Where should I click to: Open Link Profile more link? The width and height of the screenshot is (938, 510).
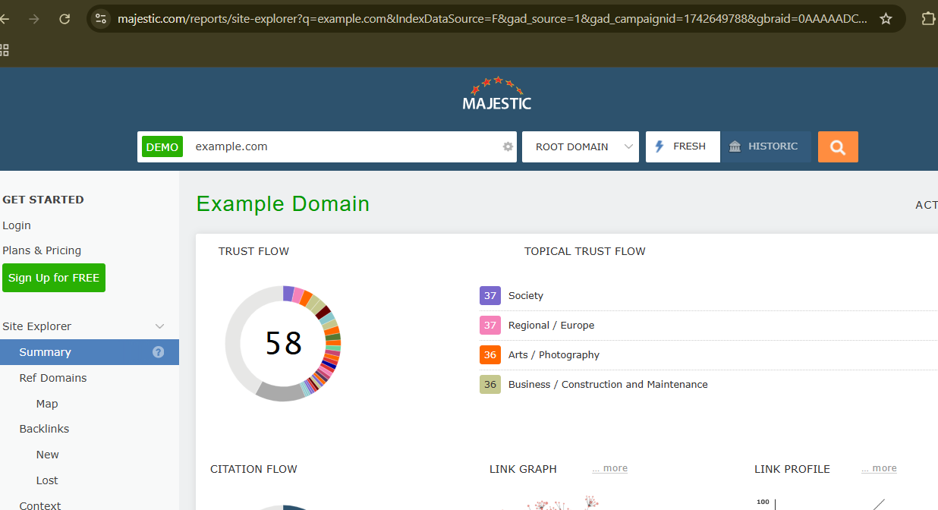point(879,468)
